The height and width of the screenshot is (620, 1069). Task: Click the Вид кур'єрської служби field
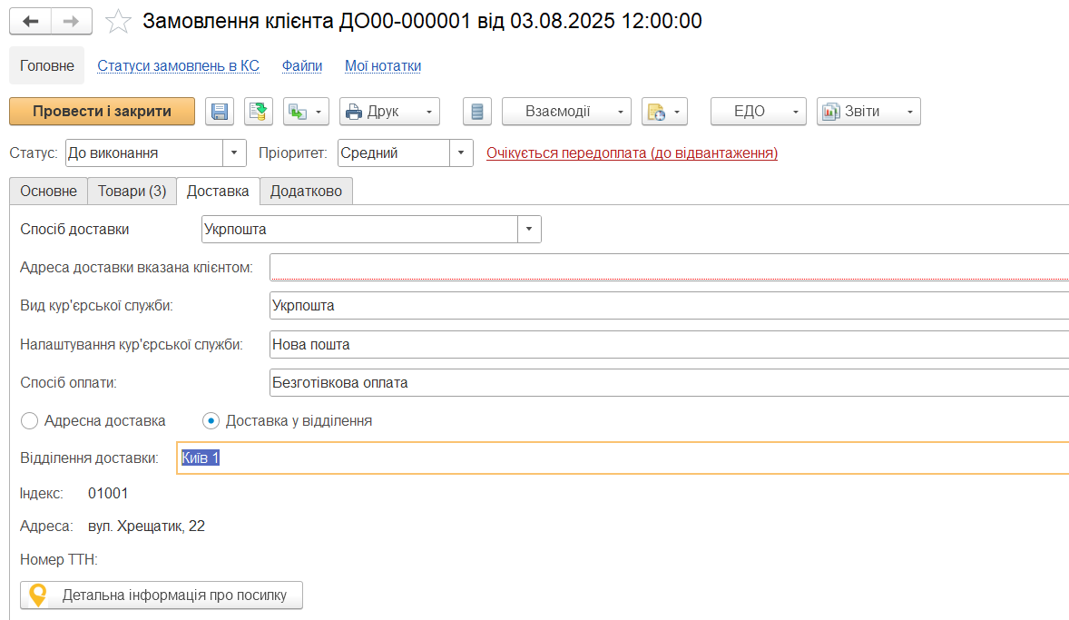coord(670,306)
